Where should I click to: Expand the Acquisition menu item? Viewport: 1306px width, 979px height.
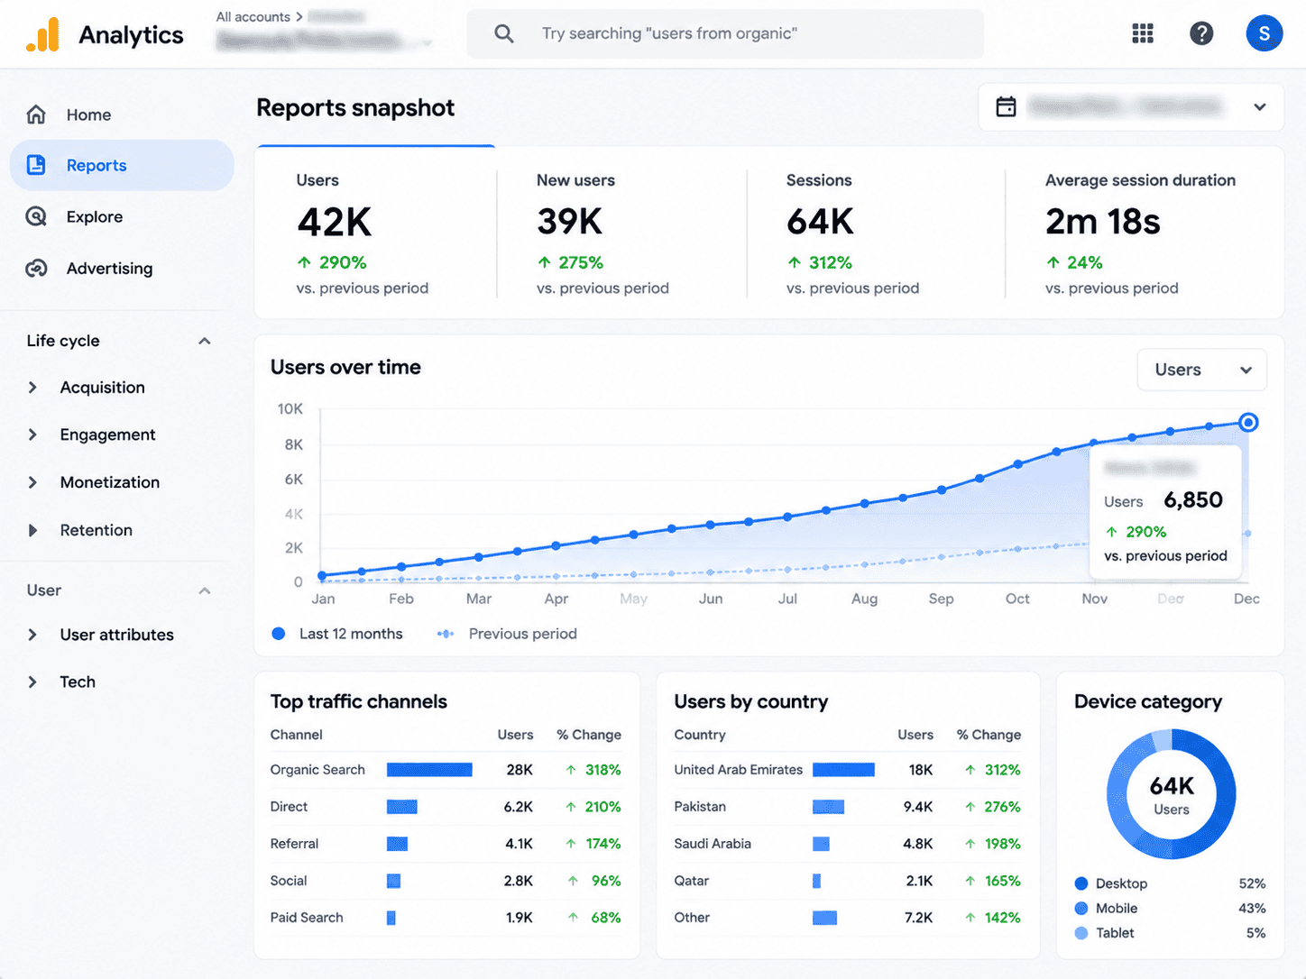(x=32, y=388)
